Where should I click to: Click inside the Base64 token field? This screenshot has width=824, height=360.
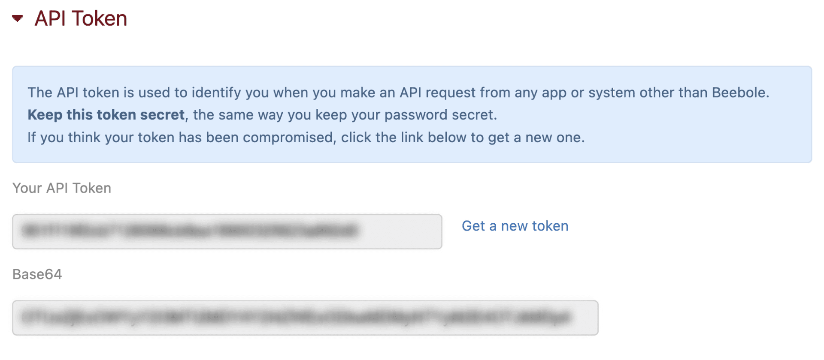tap(305, 318)
